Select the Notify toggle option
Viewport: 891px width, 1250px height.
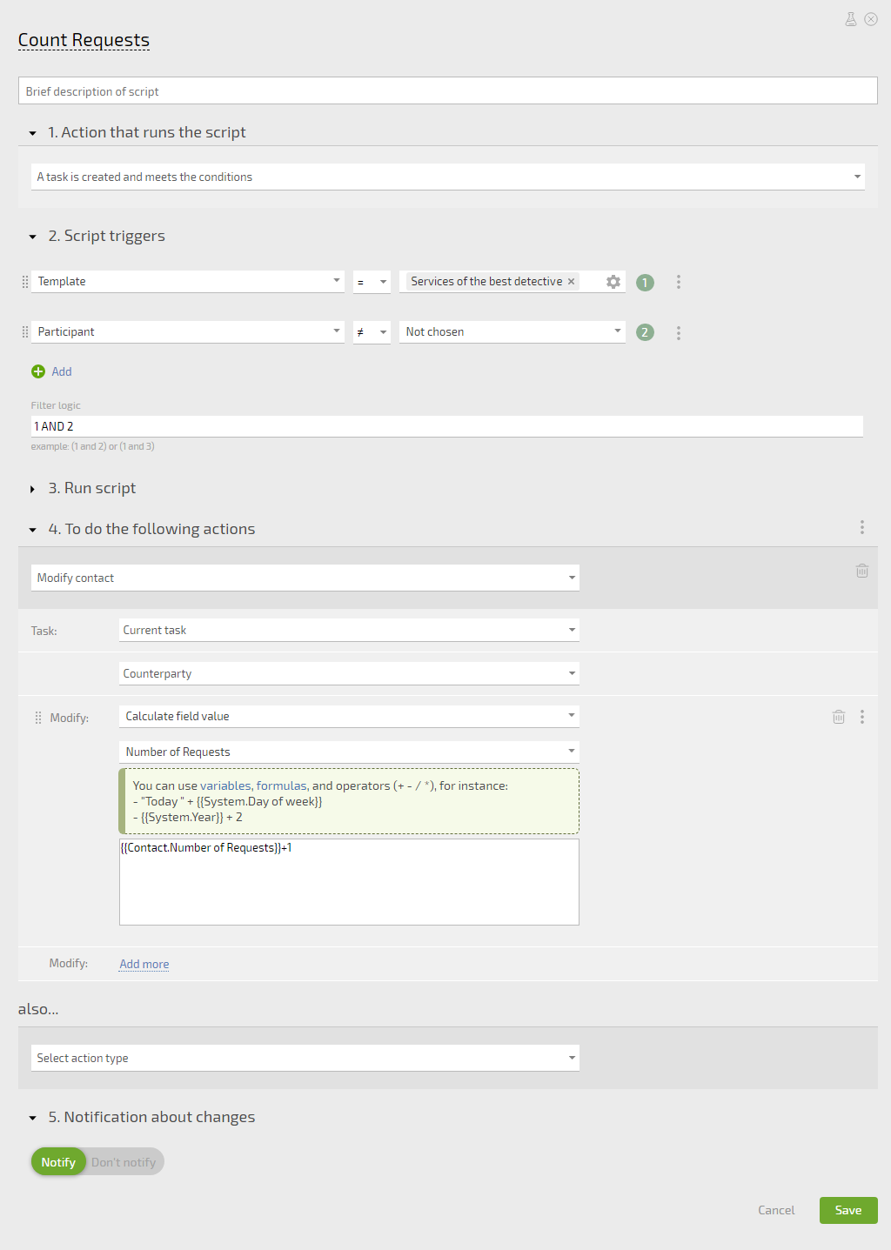[x=58, y=1162]
